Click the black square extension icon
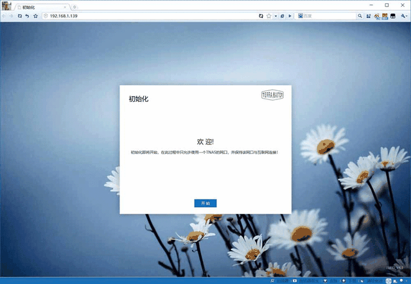The height and width of the screenshot is (284, 411). [x=392, y=16]
